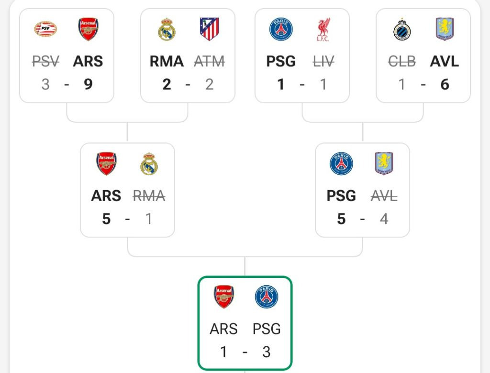
Task: Select the struck-through LIV team label
Action: click(323, 62)
